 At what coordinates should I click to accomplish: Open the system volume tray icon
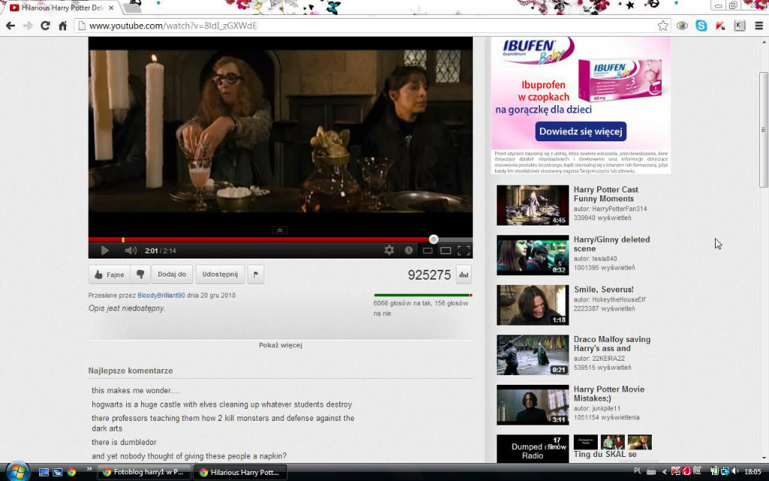734,472
